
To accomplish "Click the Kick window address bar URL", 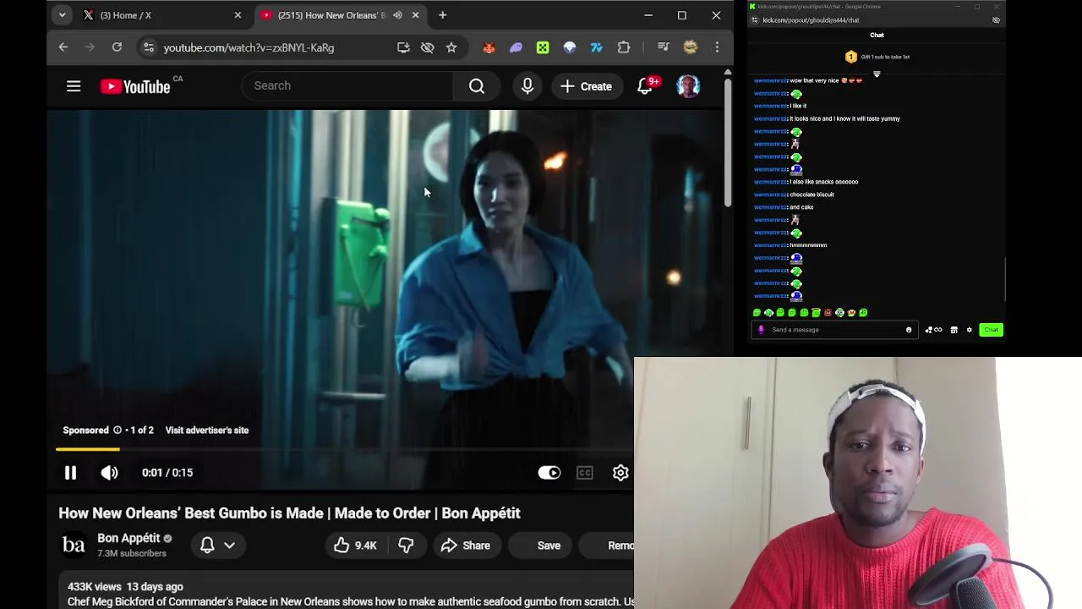I will [x=811, y=20].
